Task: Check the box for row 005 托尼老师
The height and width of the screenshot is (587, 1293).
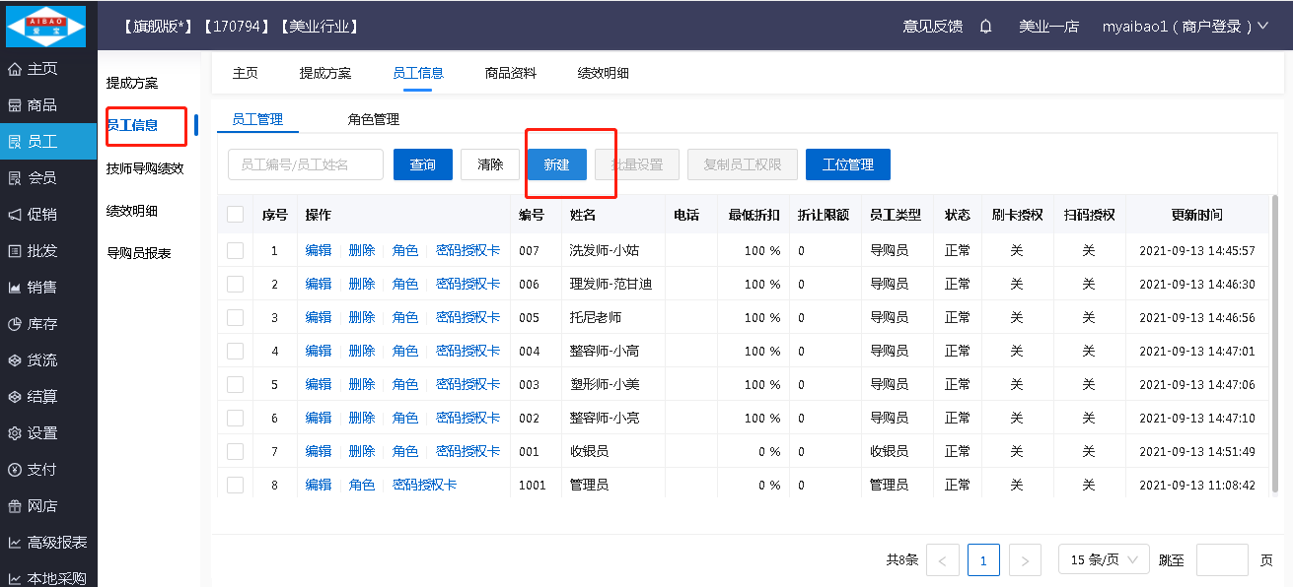Action: 235,318
